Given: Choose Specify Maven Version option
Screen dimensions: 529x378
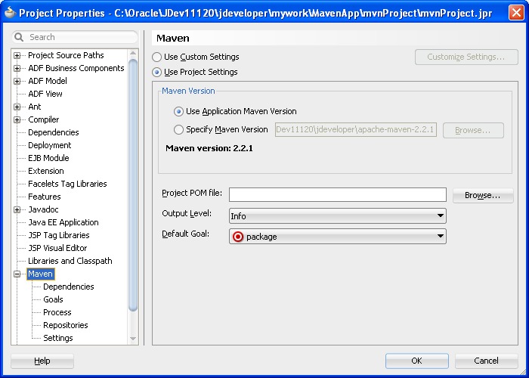Looking at the screenshot, I should 178,129.
